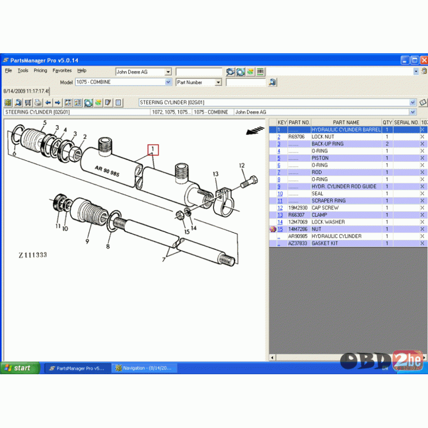428x428 pixels.
Task: Click the QTY column header
Action: pos(387,122)
